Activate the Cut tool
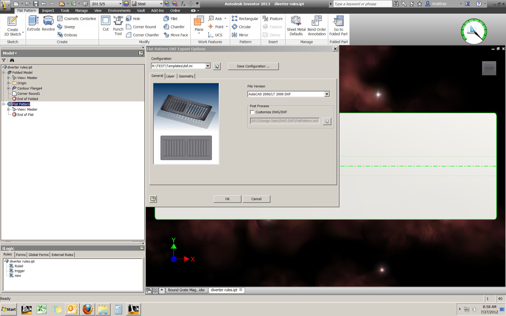This screenshot has width=506, height=316. coord(106,23)
